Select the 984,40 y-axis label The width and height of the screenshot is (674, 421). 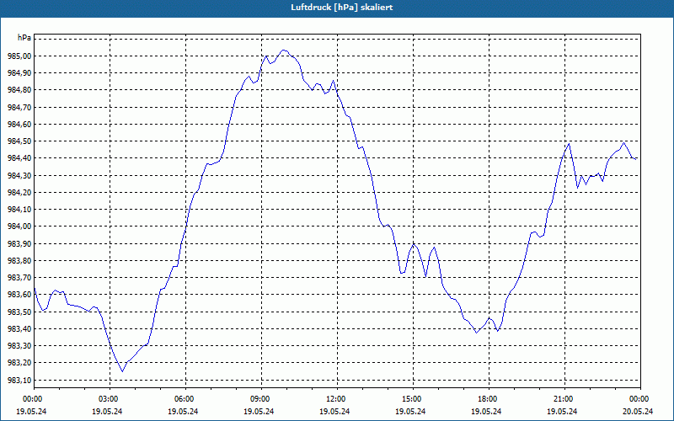[19, 158]
